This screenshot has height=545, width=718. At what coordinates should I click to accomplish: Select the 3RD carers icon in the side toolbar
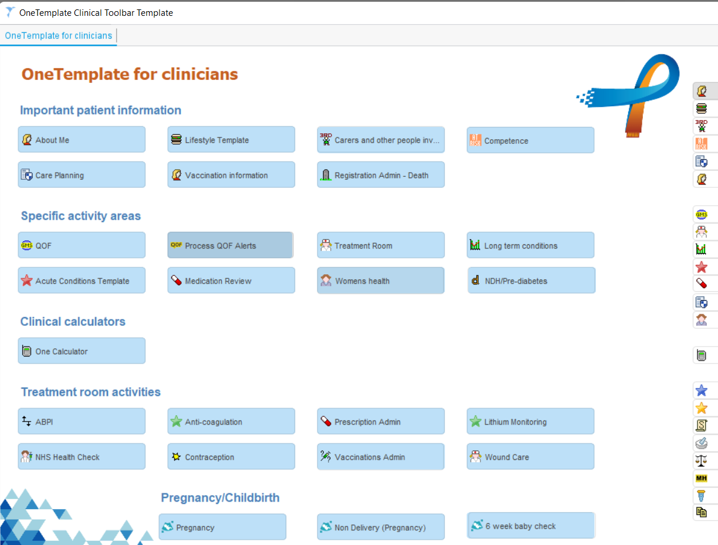(701, 126)
